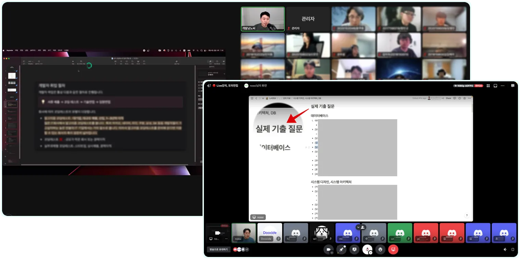Expand the microphone options chevron
Viewport: 520px width, 259px height.
pos(370,252)
